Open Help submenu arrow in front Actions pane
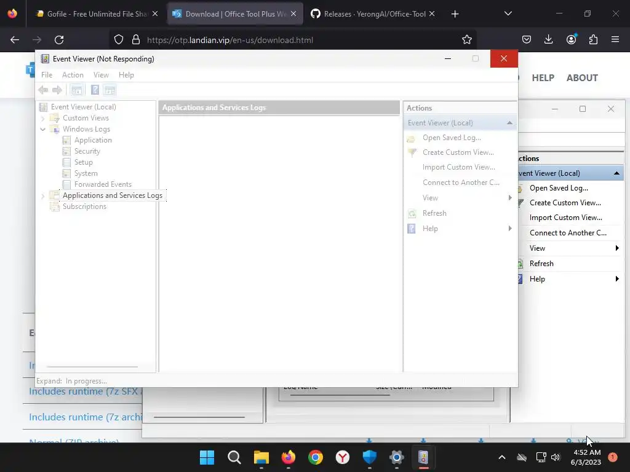 [x=510, y=229]
